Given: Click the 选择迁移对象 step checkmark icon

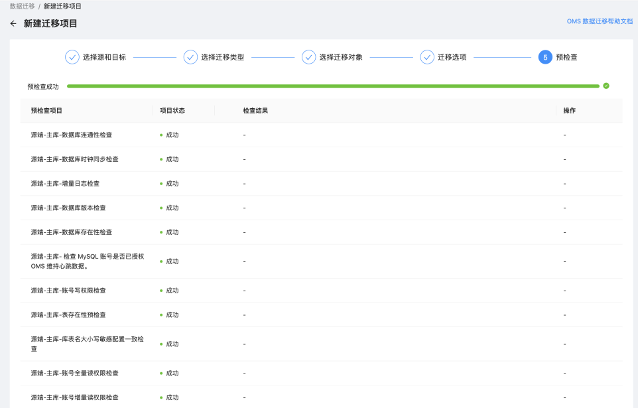Looking at the screenshot, I should [x=308, y=58].
